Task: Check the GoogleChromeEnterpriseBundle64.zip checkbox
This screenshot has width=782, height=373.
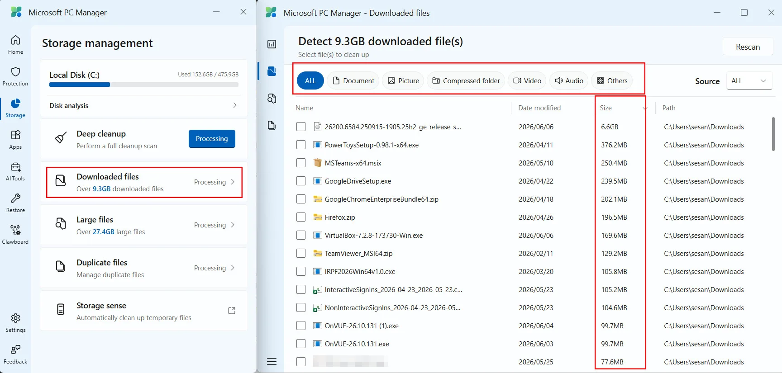Action: 301,199
